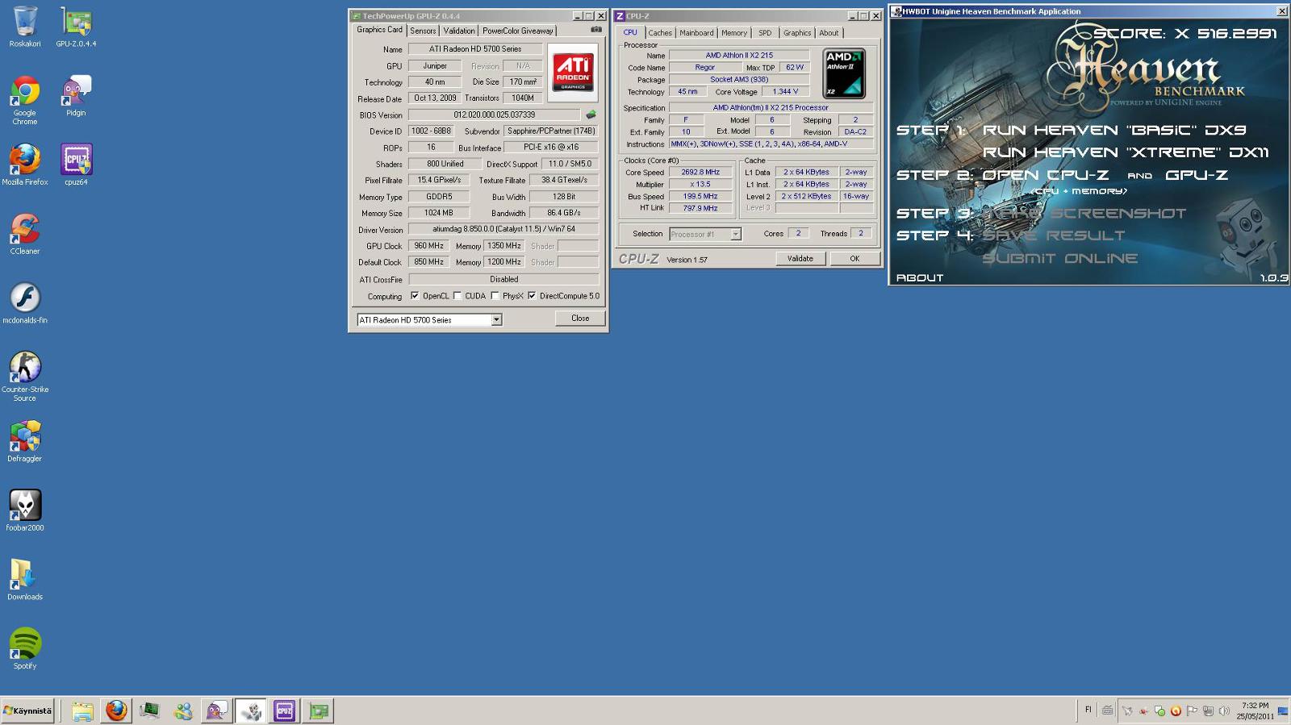Toggle the PhysX checkbox in GPU-Z
Screen dimensions: 1291x725
pyautogui.click(x=495, y=296)
